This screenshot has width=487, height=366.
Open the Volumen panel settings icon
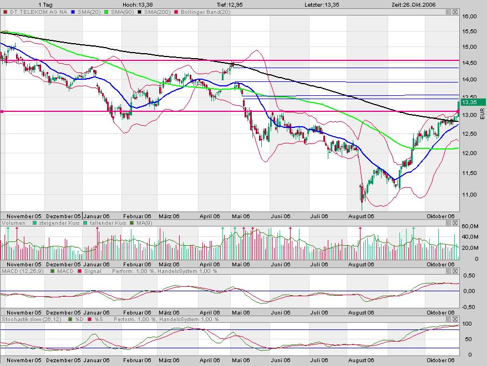(x=448, y=223)
